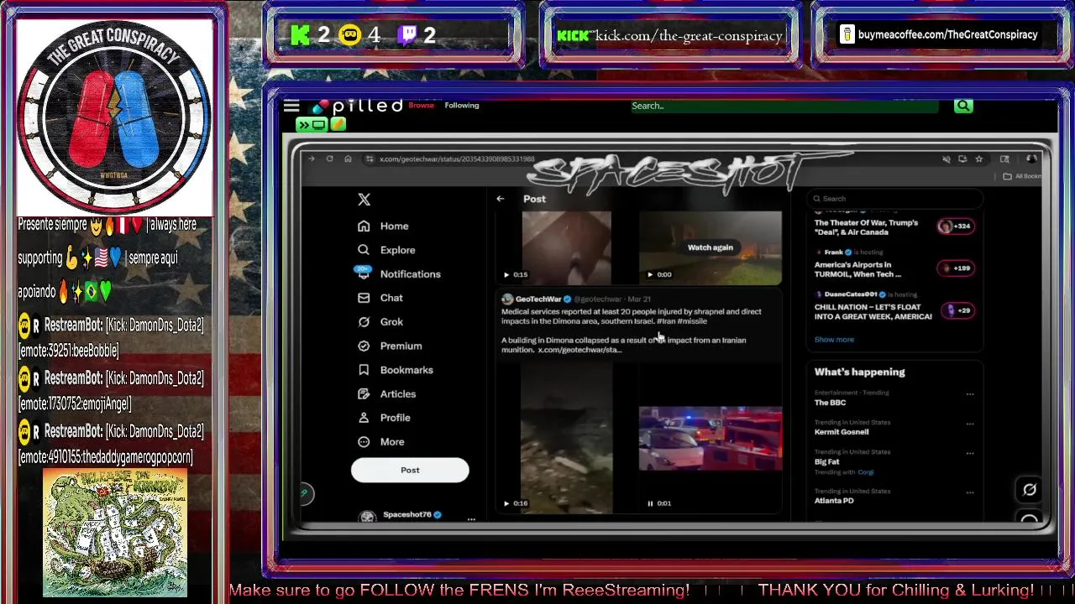The width and height of the screenshot is (1075, 604).
Task: Click the Articles icon in sidebar
Action: [x=364, y=393]
